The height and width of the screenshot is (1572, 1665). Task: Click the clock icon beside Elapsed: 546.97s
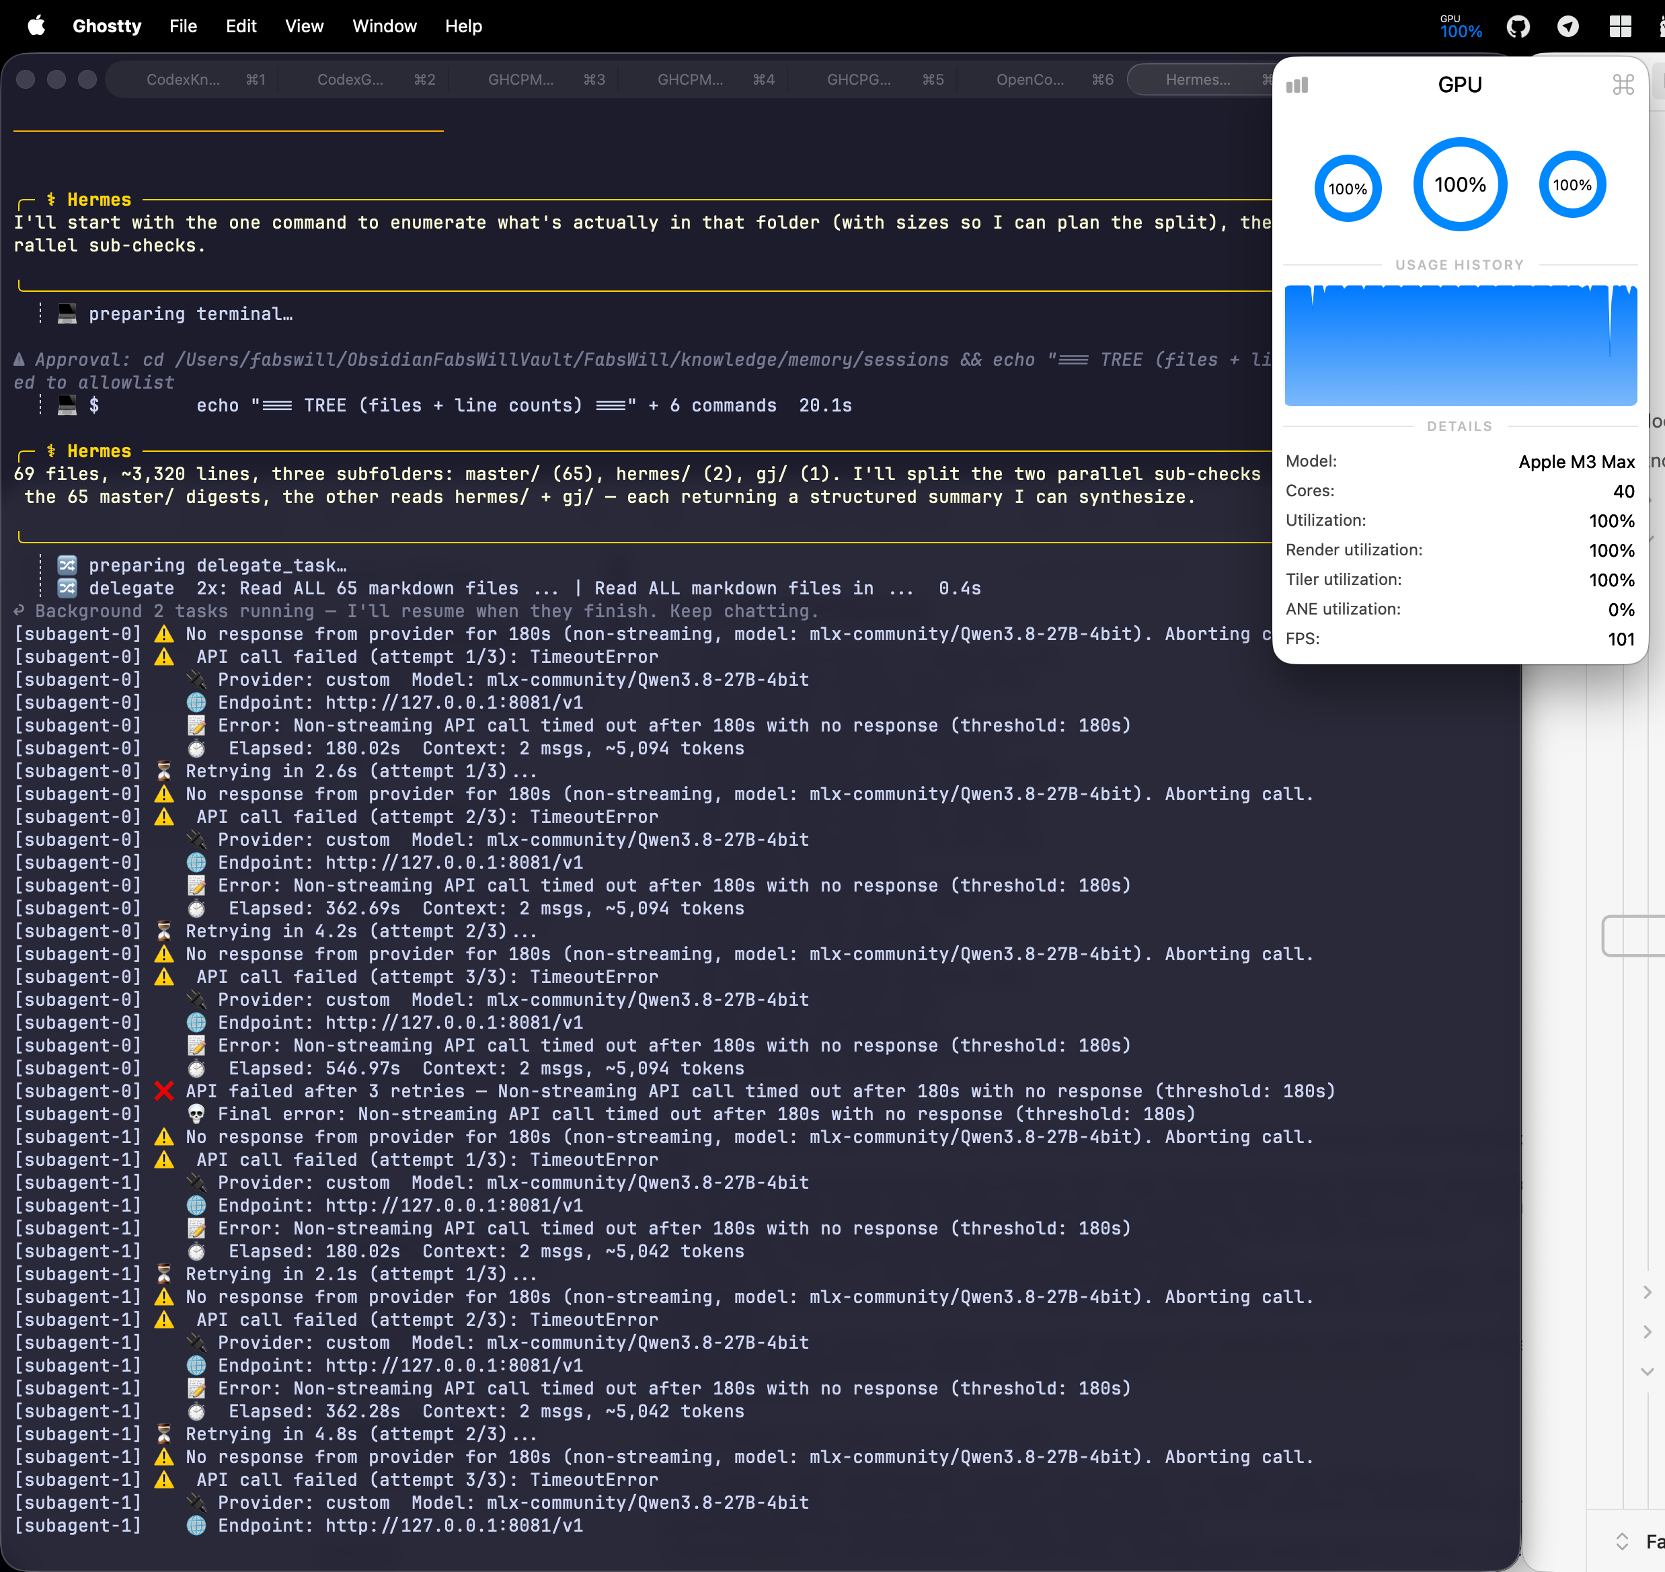[x=196, y=1068]
